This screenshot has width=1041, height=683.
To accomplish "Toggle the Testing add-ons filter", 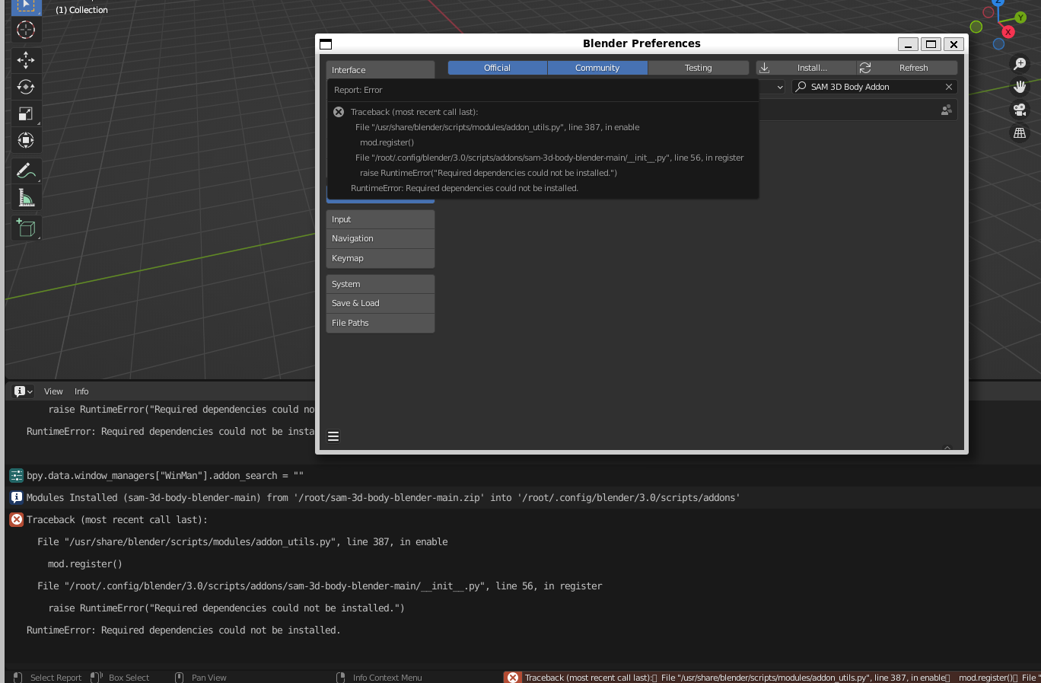I will pyautogui.click(x=699, y=68).
